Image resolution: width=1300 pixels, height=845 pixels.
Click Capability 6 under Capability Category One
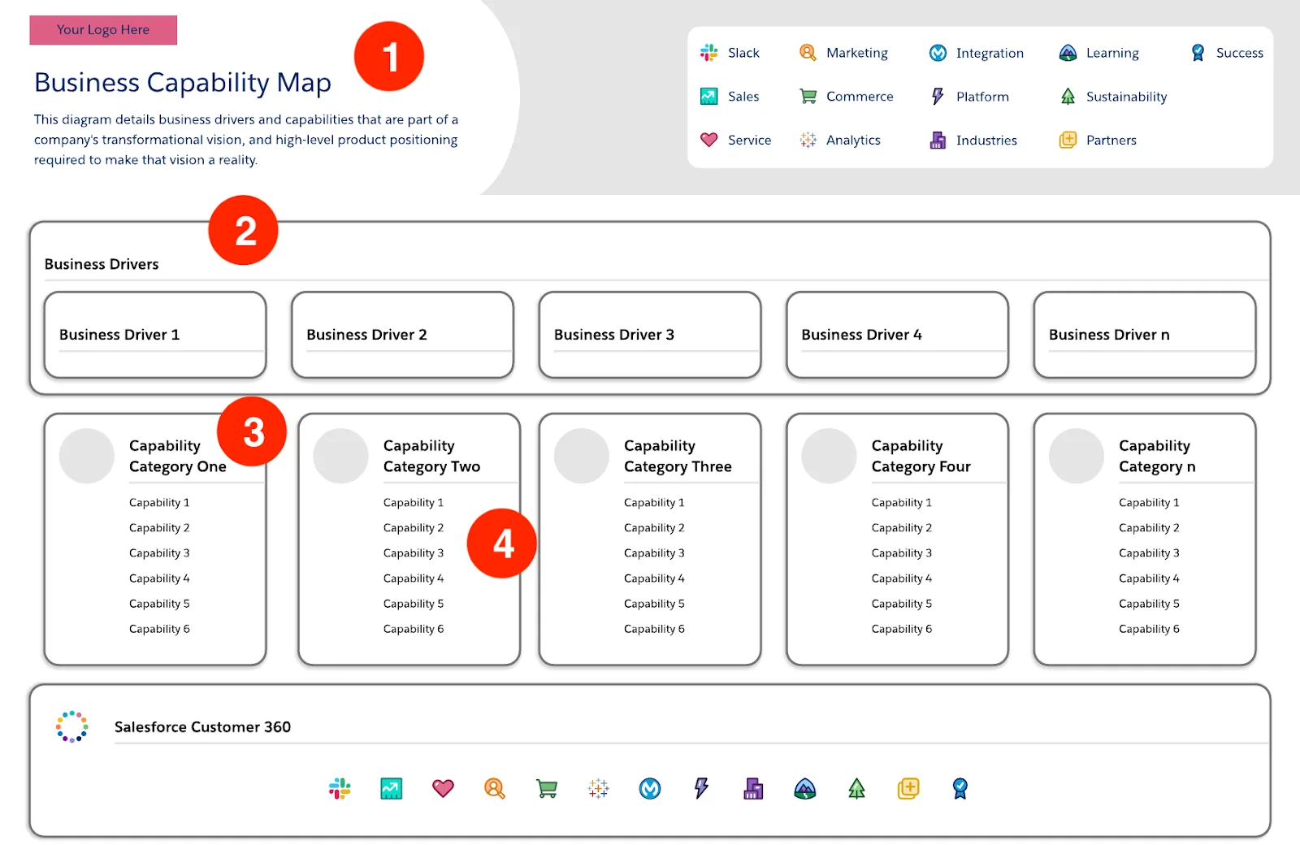[159, 629]
